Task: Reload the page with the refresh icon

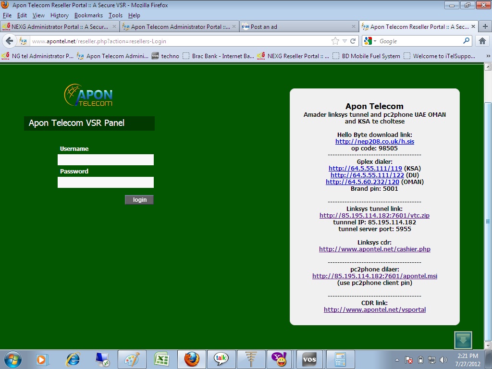Action: click(353, 41)
